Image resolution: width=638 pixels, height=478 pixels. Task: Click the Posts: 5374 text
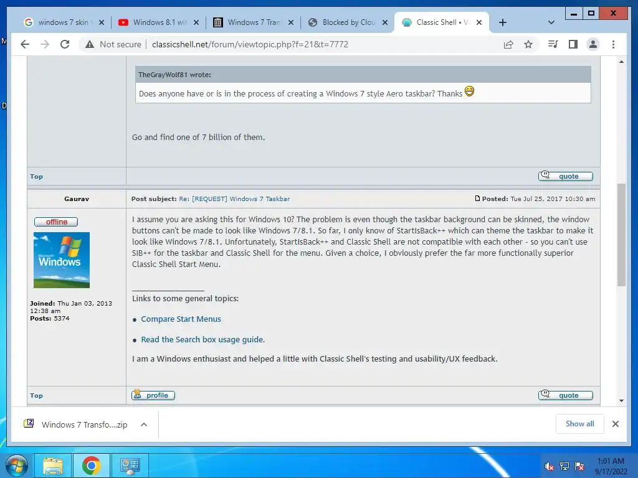pyautogui.click(x=50, y=318)
